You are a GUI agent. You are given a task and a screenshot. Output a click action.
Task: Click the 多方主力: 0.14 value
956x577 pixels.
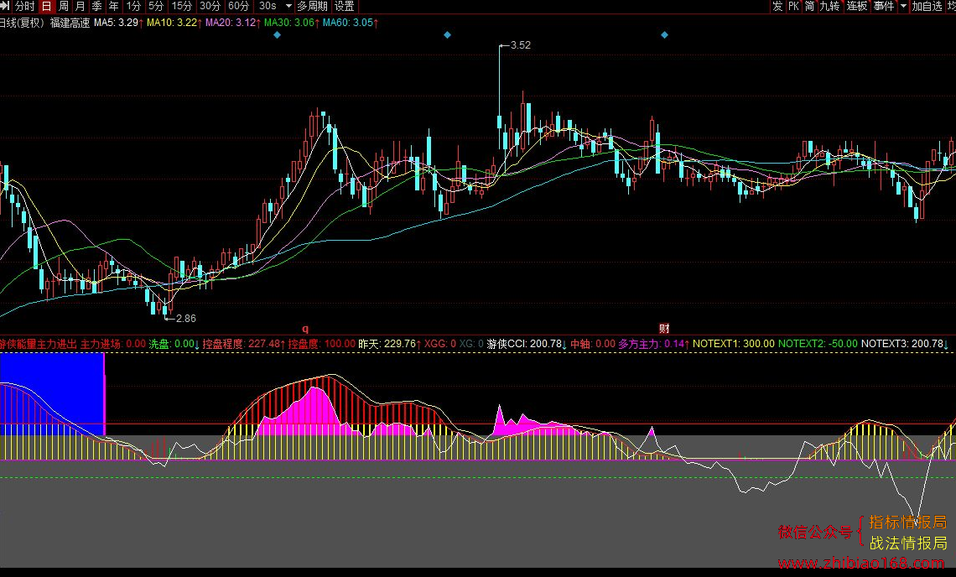point(654,344)
